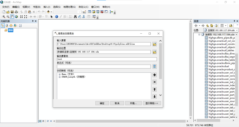Screen dimensions: 239x127
Task: Open the Search window toolbar icon
Action: pos(98,12)
